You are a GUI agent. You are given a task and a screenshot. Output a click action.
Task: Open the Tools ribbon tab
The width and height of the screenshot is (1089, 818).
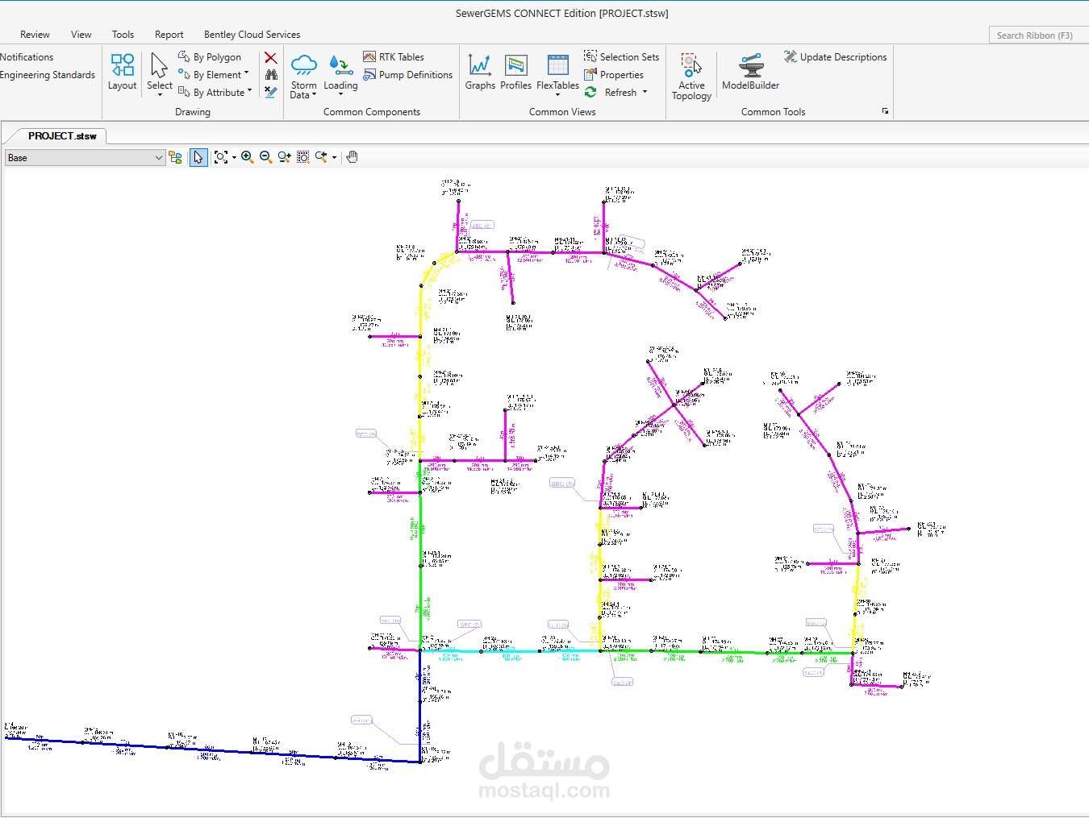click(123, 35)
